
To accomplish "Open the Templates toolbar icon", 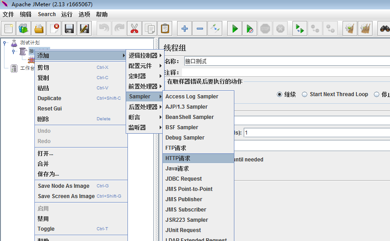I will [23, 29].
